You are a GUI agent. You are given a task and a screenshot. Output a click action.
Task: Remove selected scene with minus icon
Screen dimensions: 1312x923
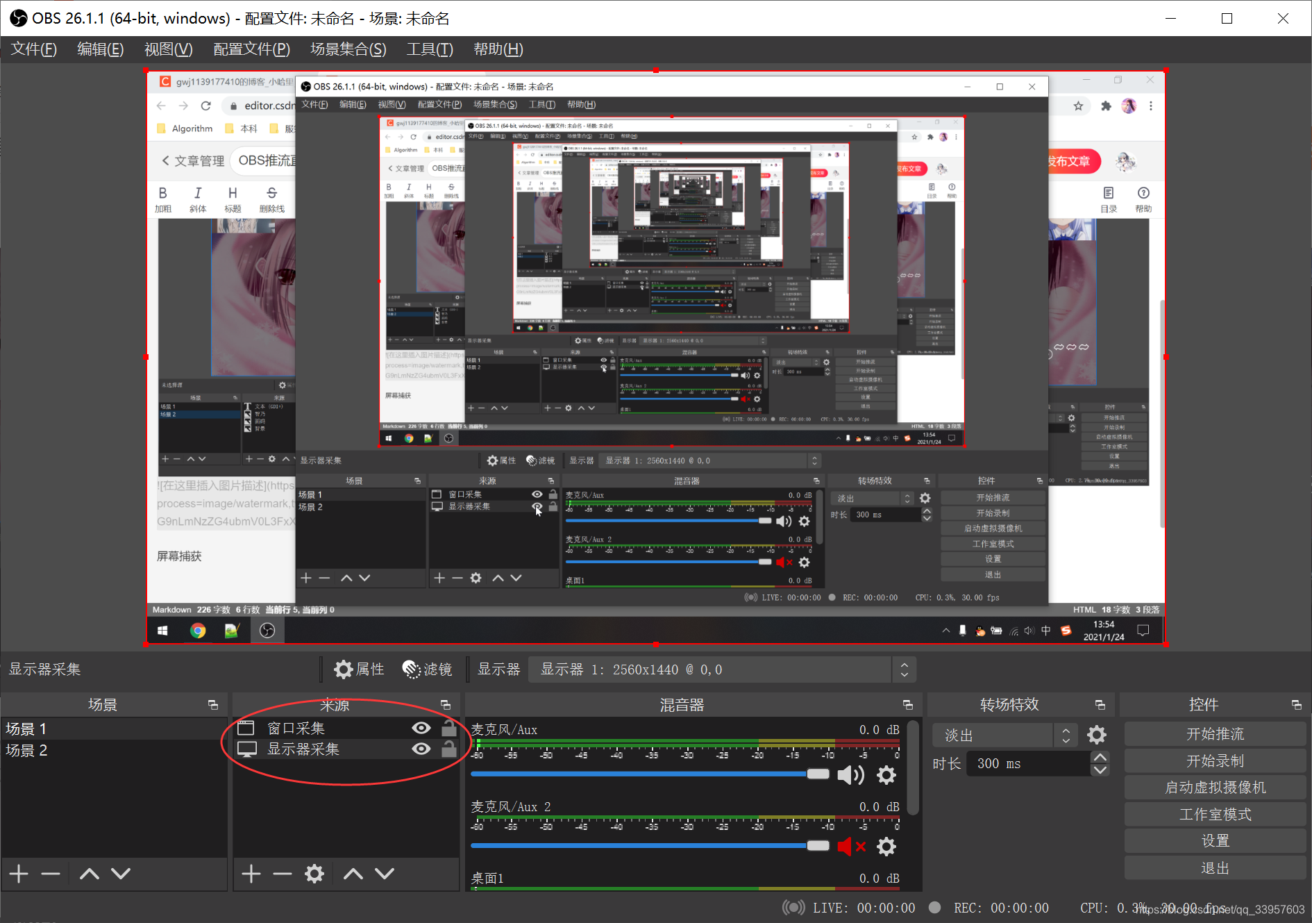tap(51, 874)
